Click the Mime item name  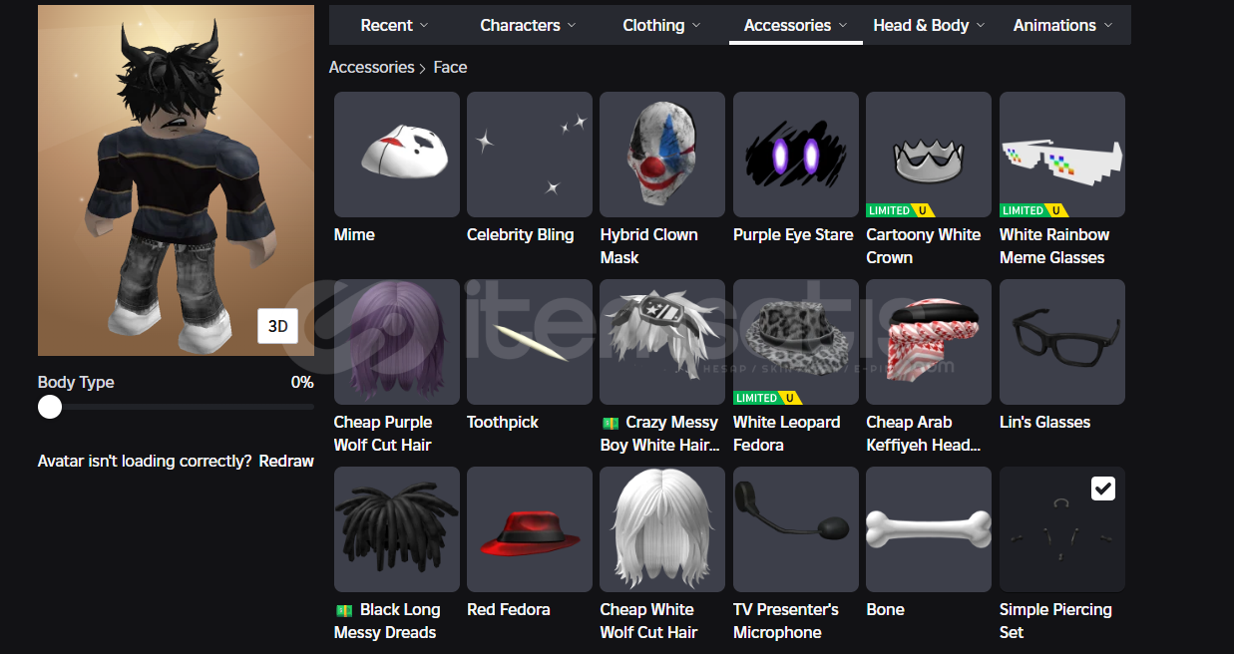tap(354, 235)
